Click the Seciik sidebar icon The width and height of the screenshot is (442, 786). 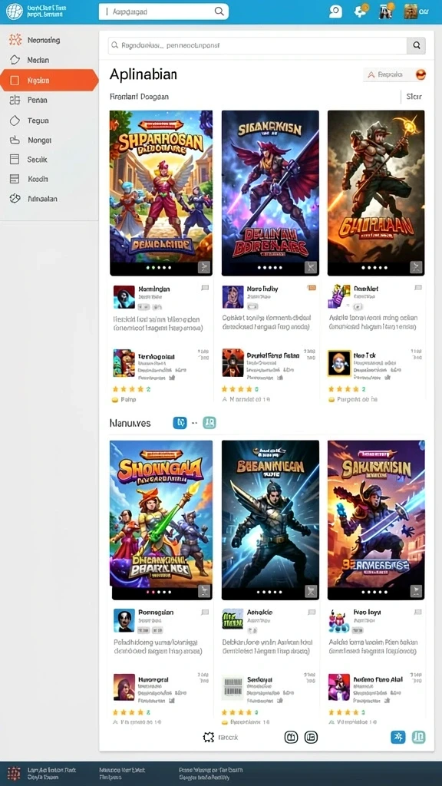[x=15, y=160]
